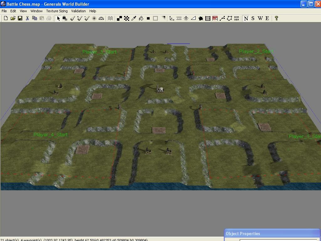The height and width of the screenshot is (241, 321).
Task: Click the Player_3_Start waypoint label
Action: [x=99, y=52]
